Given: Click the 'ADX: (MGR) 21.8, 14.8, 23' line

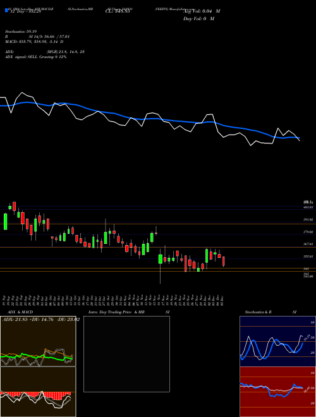Looking at the screenshot, I should click(x=45, y=52).
